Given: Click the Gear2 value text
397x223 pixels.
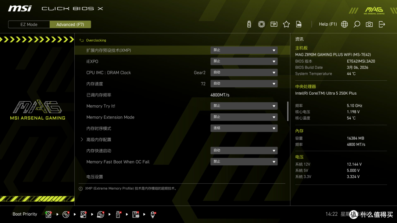Looking at the screenshot, I should coord(200,73).
